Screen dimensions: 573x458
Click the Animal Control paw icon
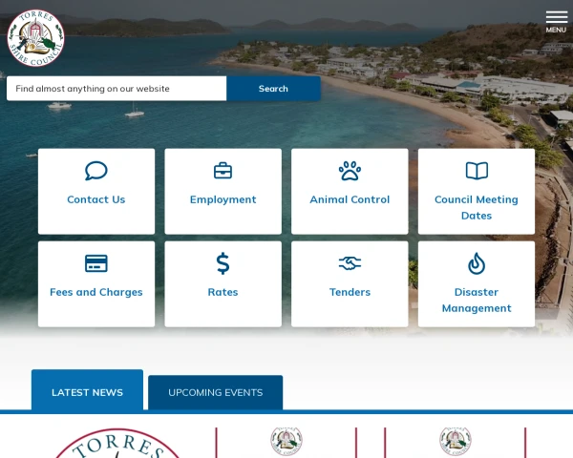coord(350,171)
